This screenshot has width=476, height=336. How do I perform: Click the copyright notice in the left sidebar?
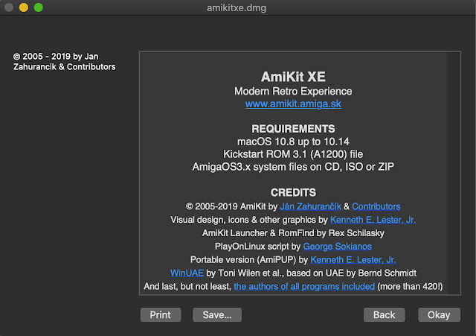pyautogui.click(x=65, y=62)
